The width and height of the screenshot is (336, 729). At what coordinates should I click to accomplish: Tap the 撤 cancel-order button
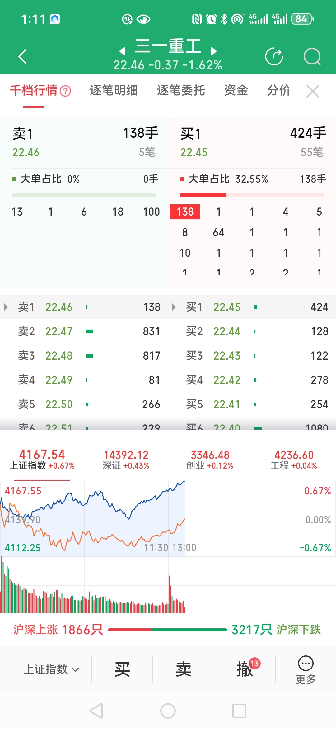(x=245, y=669)
